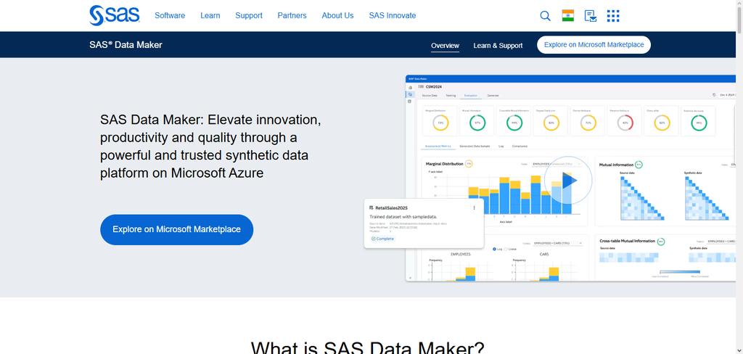Click the dashboard screenshot Marginal Distribution chart
Screen dimensions: 743x354
tap(505, 192)
